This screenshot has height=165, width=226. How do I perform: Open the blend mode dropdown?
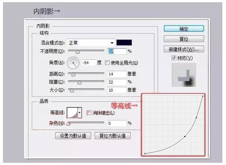click(91, 43)
